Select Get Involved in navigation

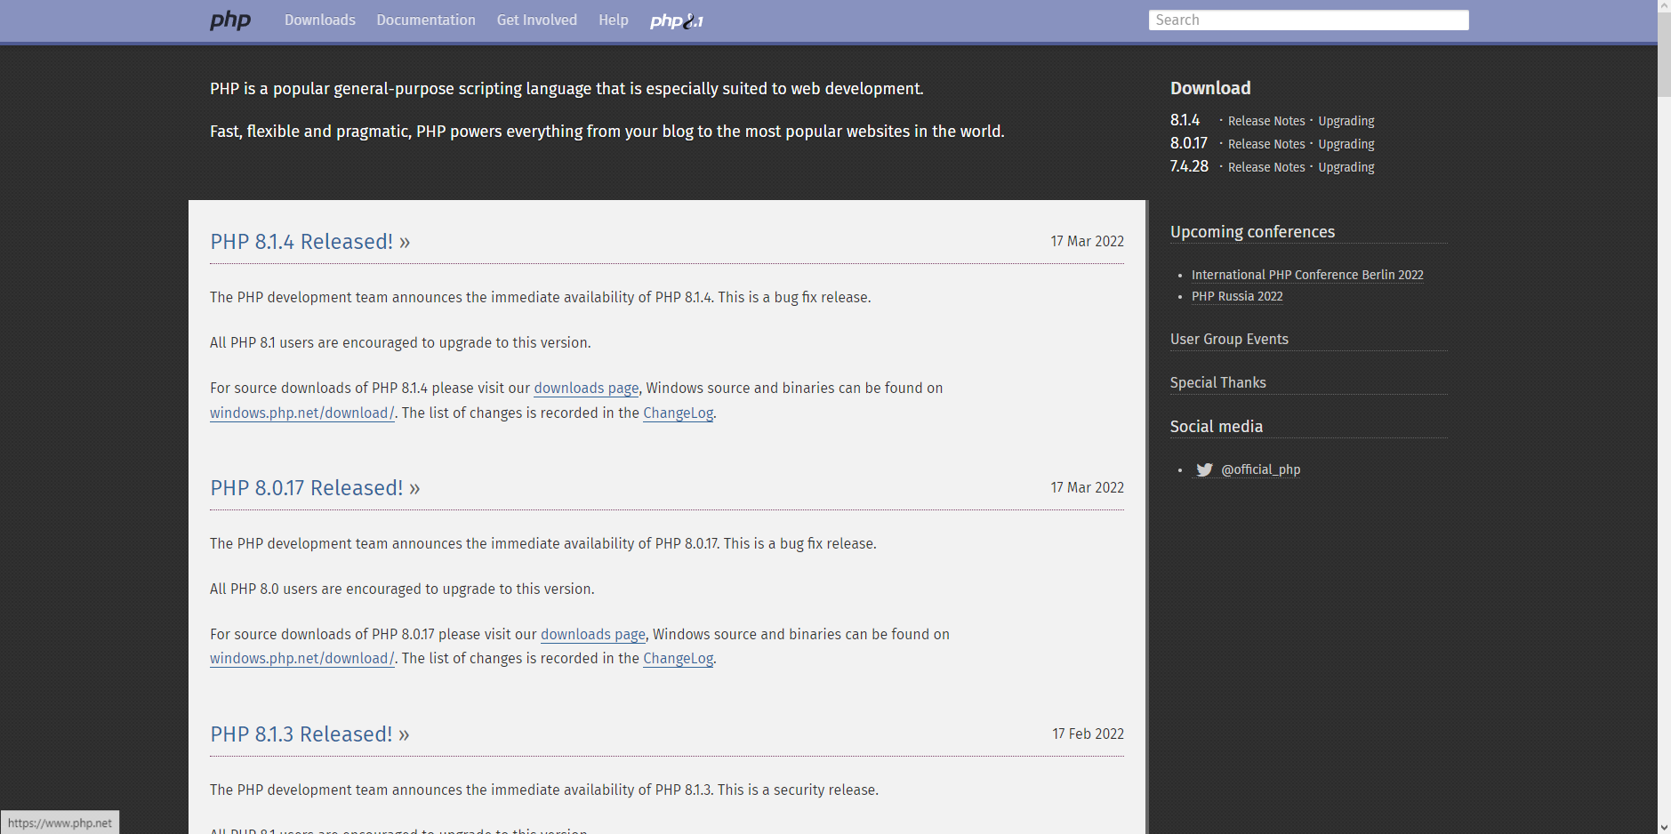(x=536, y=20)
